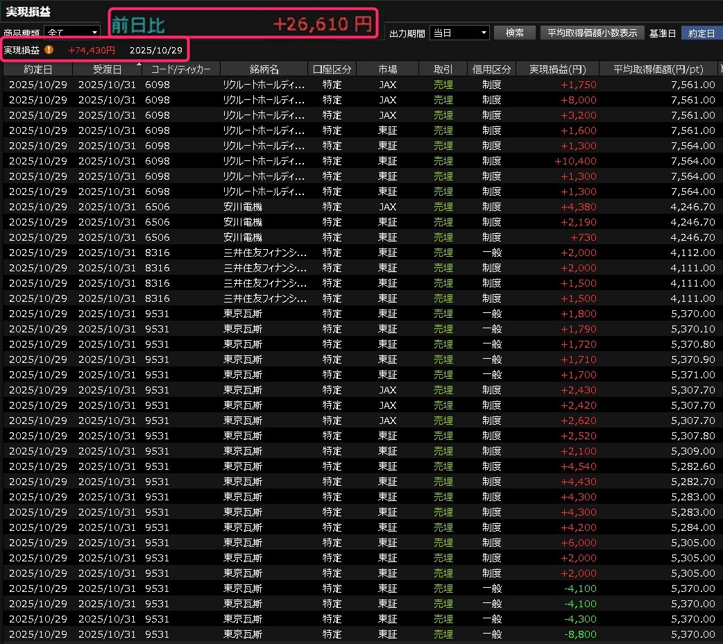Sort by the コード/ティッカー column header
723x644 pixels.
point(181,69)
